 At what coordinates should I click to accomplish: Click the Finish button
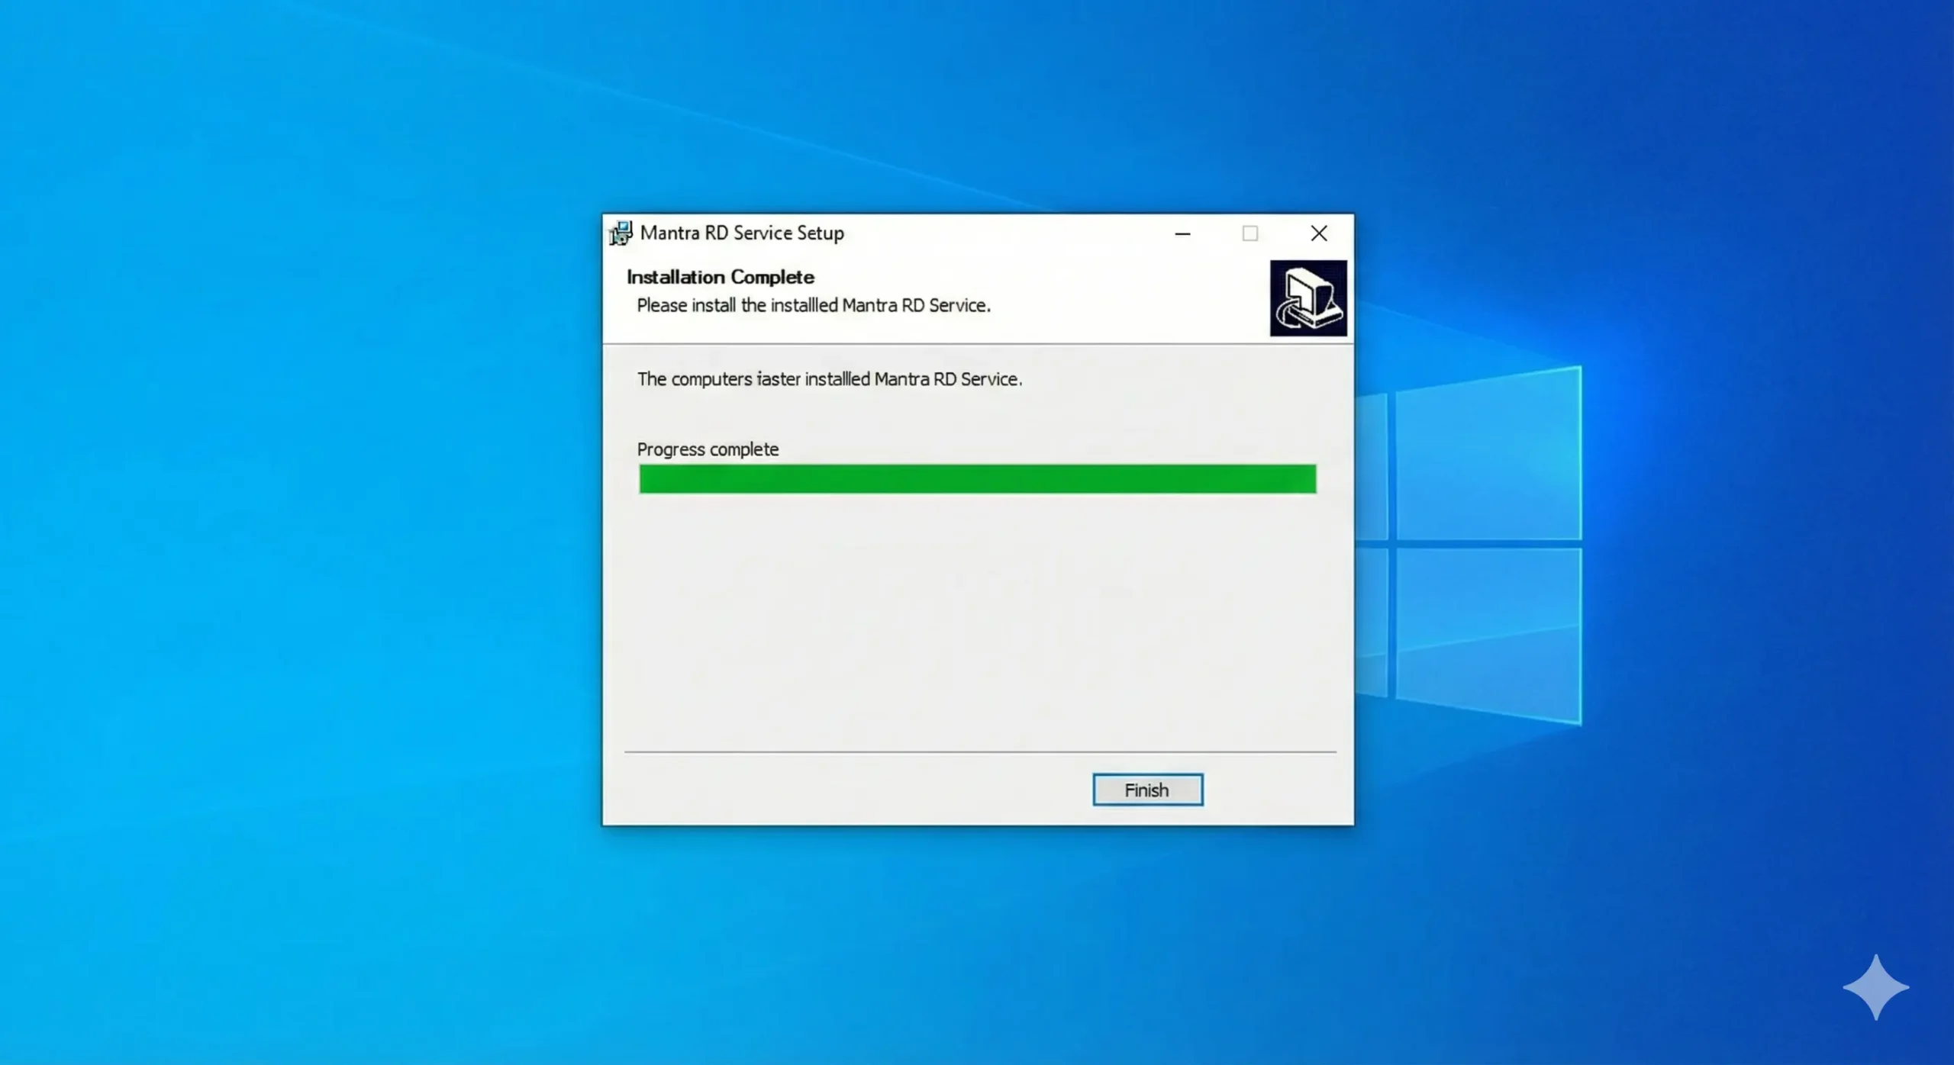tap(1146, 790)
